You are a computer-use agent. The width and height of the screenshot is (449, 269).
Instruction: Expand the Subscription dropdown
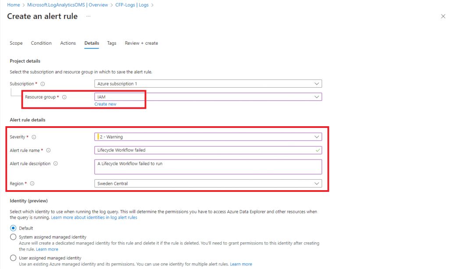[208, 84]
